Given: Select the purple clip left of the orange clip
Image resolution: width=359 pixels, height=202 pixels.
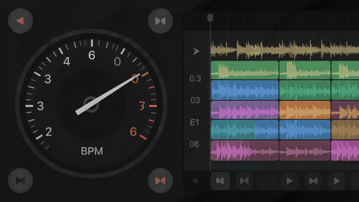Looking at the screenshot, I should pos(244,110).
